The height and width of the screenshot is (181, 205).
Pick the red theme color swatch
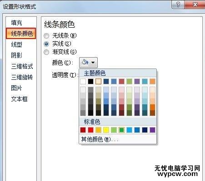click(121, 81)
